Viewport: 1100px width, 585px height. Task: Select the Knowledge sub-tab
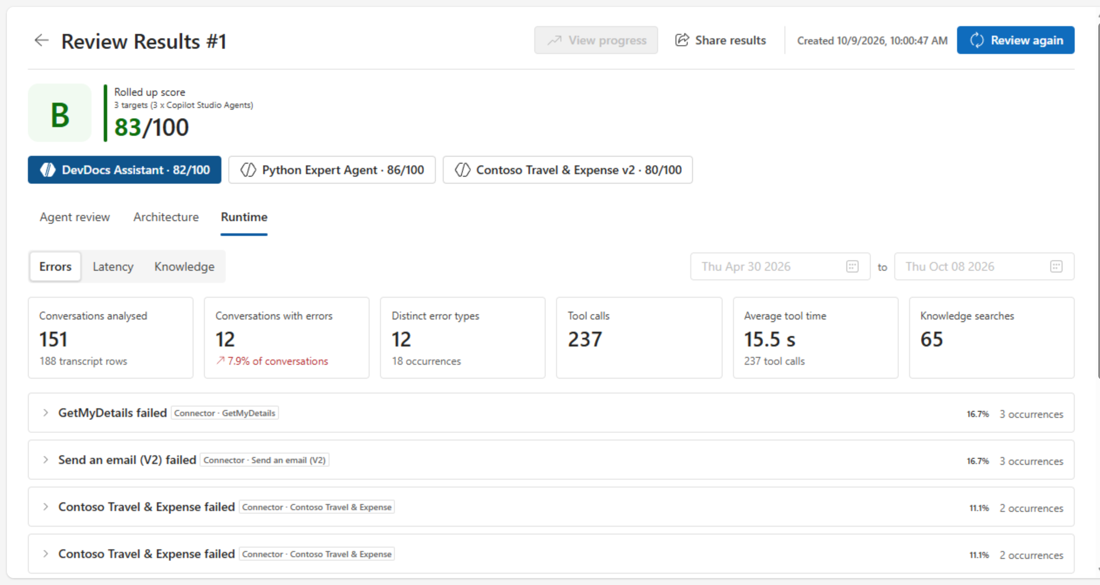click(x=184, y=266)
